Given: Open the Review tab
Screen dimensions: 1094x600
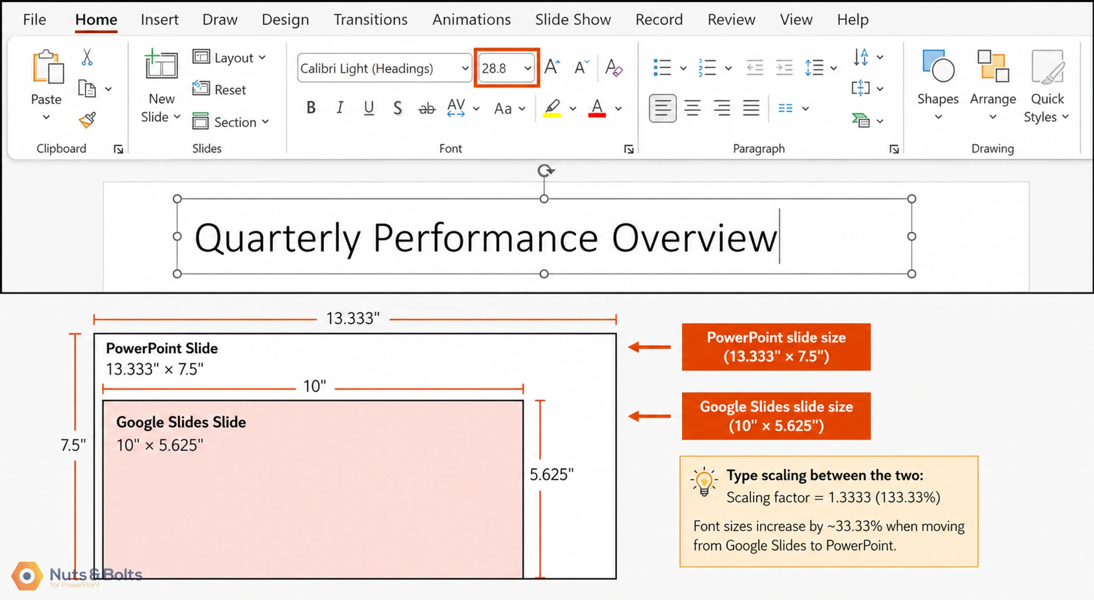Looking at the screenshot, I should click(x=731, y=20).
